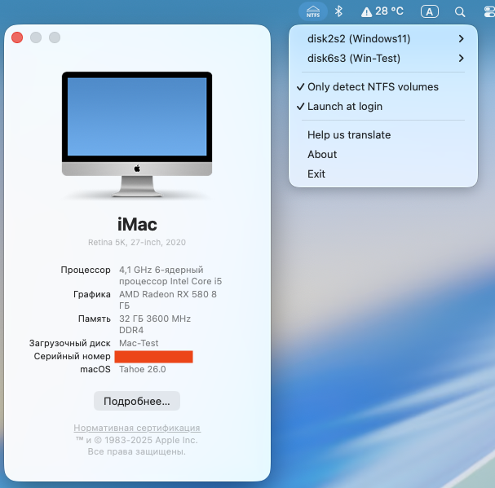Click the iMac title text

[x=137, y=224]
